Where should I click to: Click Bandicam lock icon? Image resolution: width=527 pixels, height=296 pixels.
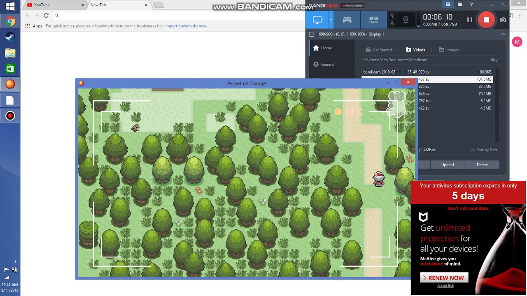pos(448,5)
